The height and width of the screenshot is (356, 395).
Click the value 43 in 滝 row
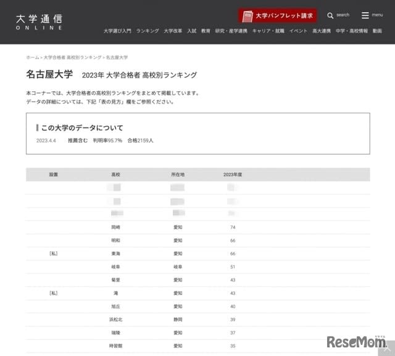click(233, 293)
